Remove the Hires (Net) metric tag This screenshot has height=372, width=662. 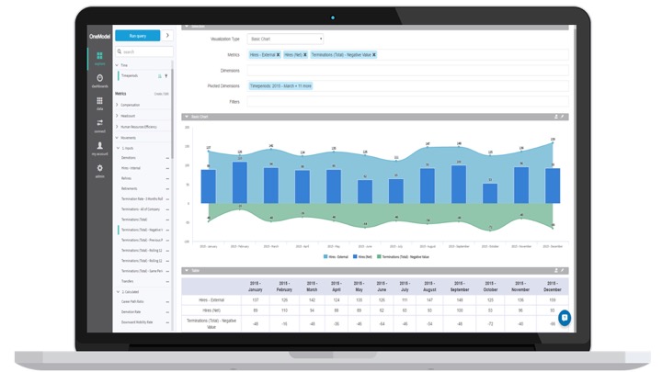click(x=305, y=55)
